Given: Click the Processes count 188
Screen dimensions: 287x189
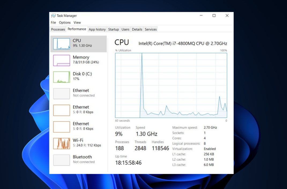Looking at the screenshot, I should click(120, 148).
